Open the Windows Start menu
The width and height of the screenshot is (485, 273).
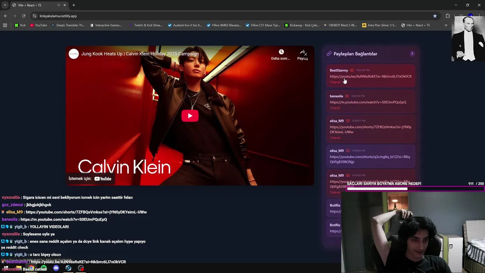coord(6,268)
